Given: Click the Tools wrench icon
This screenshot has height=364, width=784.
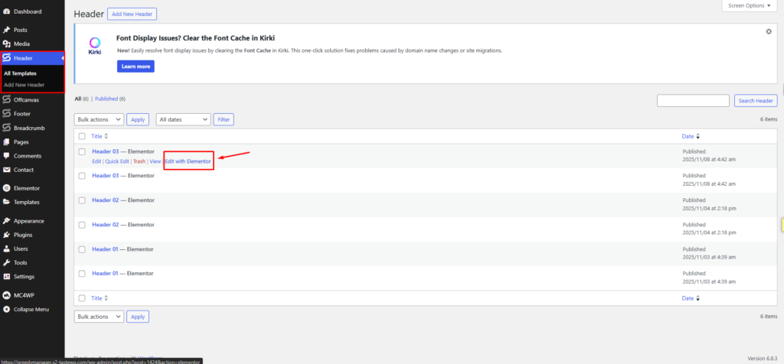Looking at the screenshot, I should click(x=7, y=262).
